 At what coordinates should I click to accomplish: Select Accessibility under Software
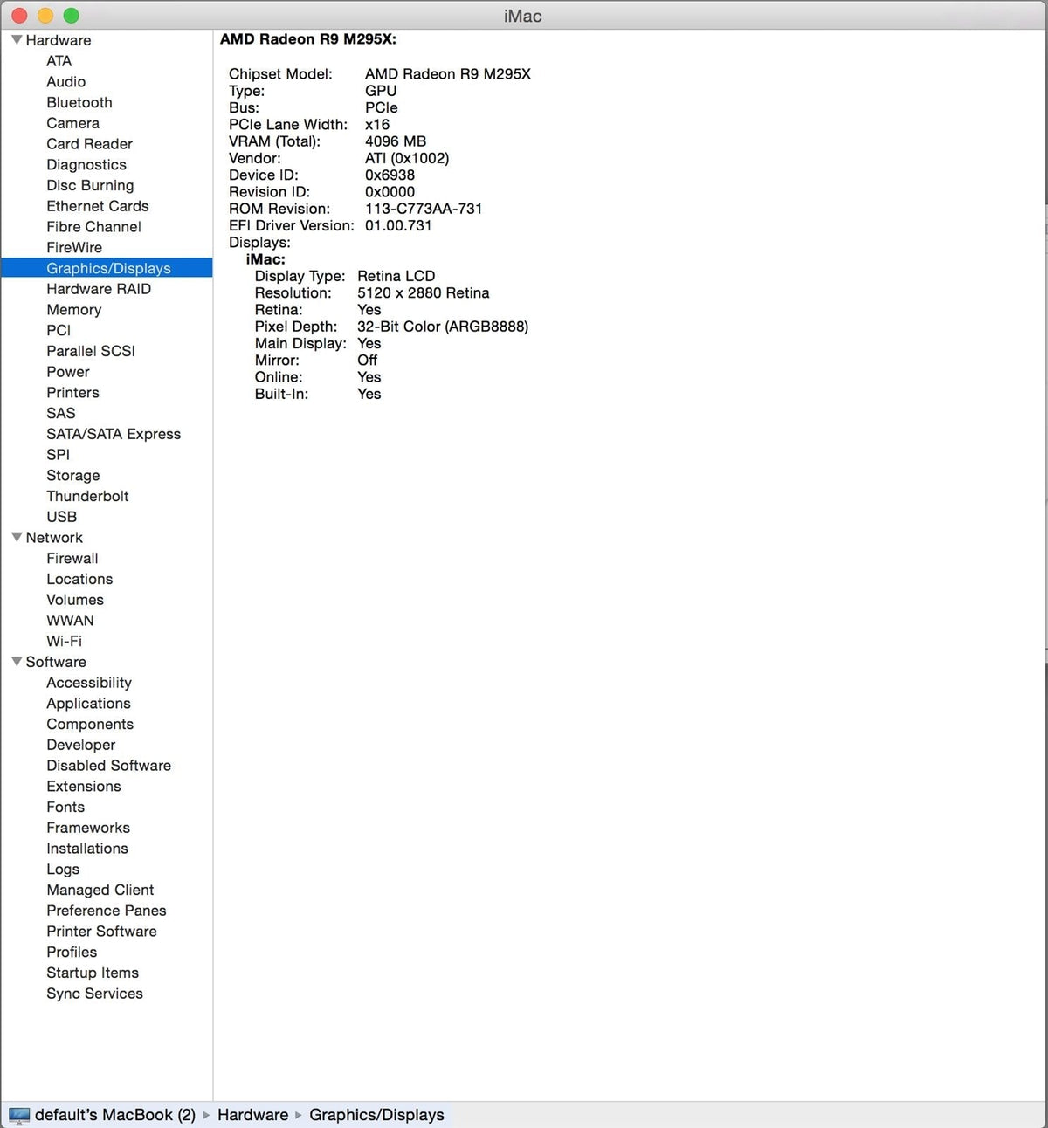point(89,683)
